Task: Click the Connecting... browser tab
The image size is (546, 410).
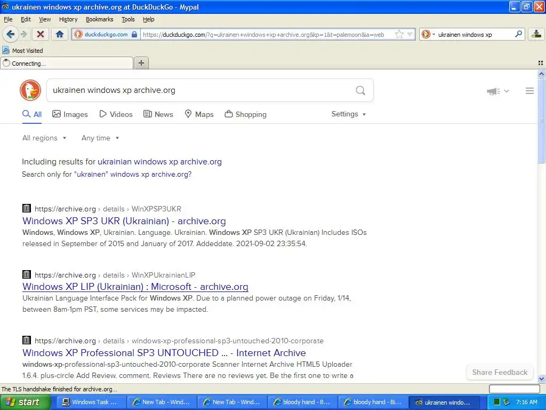Action: pyautogui.click(x=67, y=63)
